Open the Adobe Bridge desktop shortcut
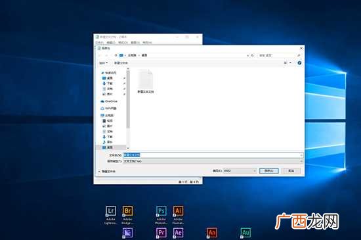Viewport: 361px width, 240px height. point(127,215)
